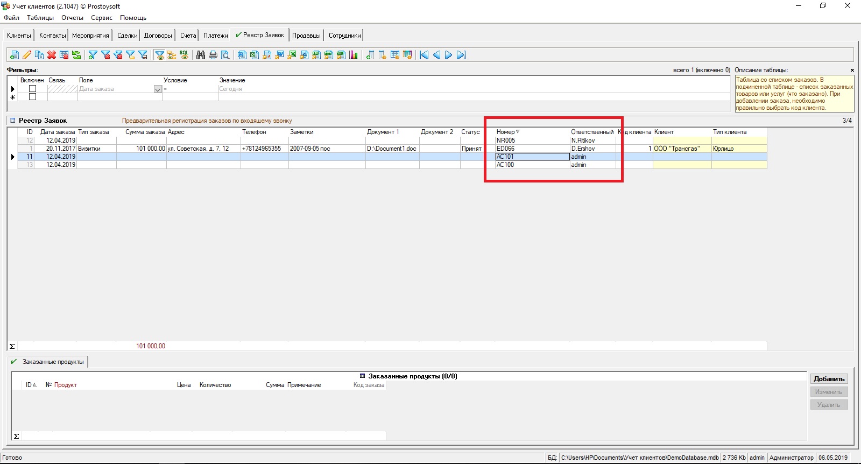Click the red X delete record icon

52,55
